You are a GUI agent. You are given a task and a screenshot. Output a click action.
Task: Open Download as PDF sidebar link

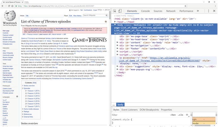[8, 91]
